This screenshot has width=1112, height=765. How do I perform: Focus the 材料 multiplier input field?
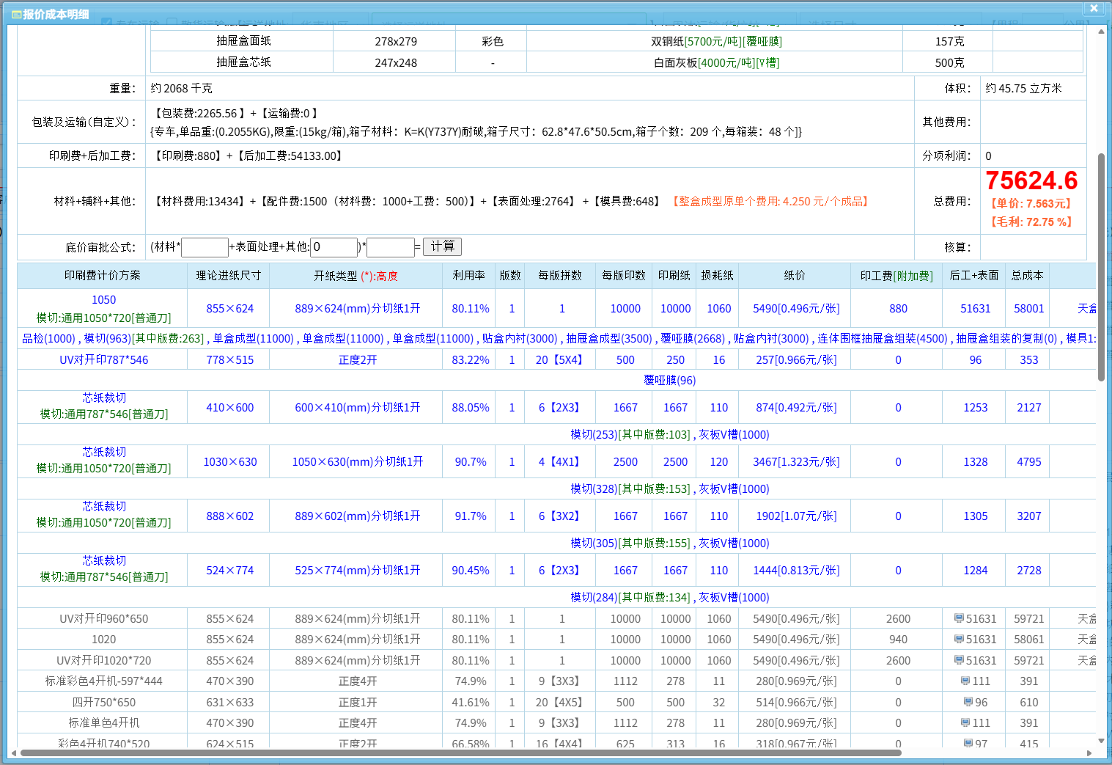(x=205, y=247)
